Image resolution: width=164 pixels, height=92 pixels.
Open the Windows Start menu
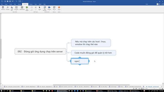tap(1, 91)
